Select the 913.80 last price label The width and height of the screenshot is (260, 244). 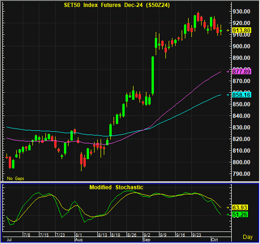(241, 31)
